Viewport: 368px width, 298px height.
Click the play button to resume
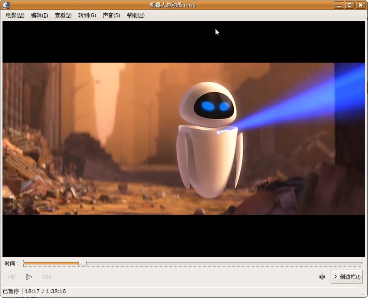29,277
